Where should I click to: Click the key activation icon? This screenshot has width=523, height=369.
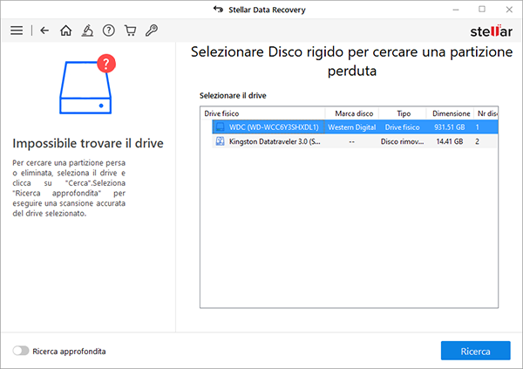click(x=152, y=31)
